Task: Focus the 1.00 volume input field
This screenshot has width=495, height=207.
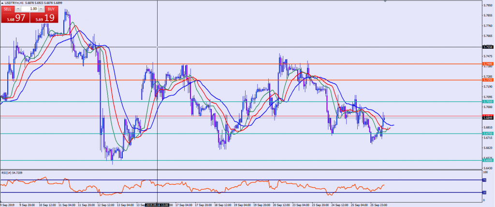Action: pos(29,9)
